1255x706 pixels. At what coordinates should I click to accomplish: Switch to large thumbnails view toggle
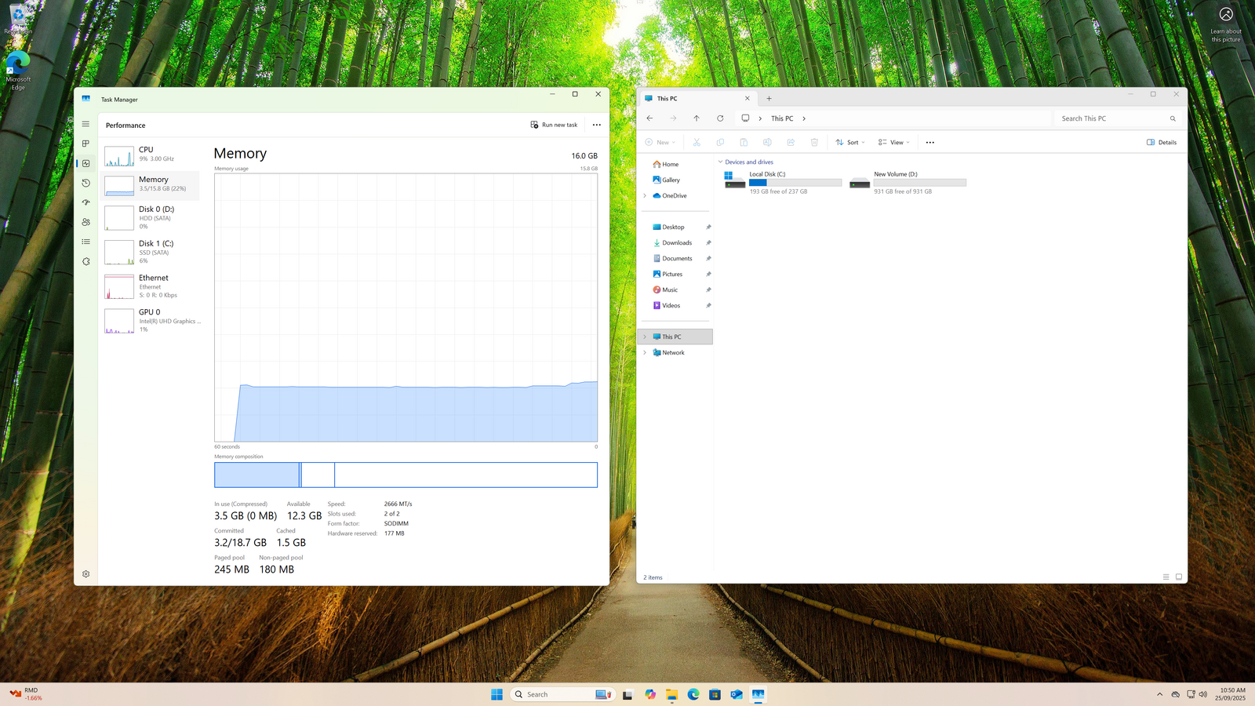pos(1178,577)
